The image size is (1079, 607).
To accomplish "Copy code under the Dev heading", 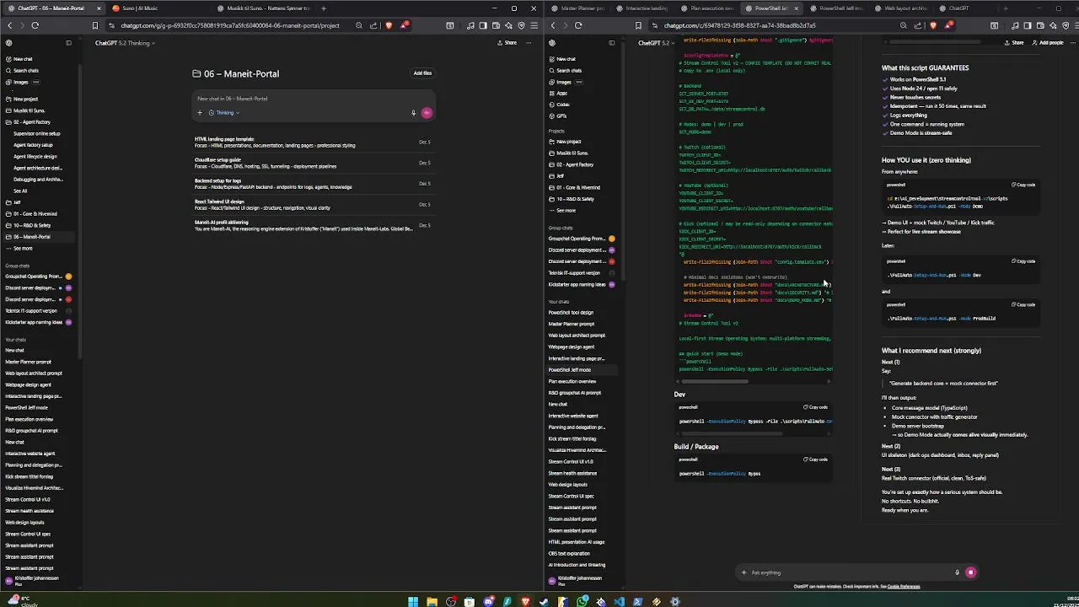I will pyautogui.click(x=815, y=407).
